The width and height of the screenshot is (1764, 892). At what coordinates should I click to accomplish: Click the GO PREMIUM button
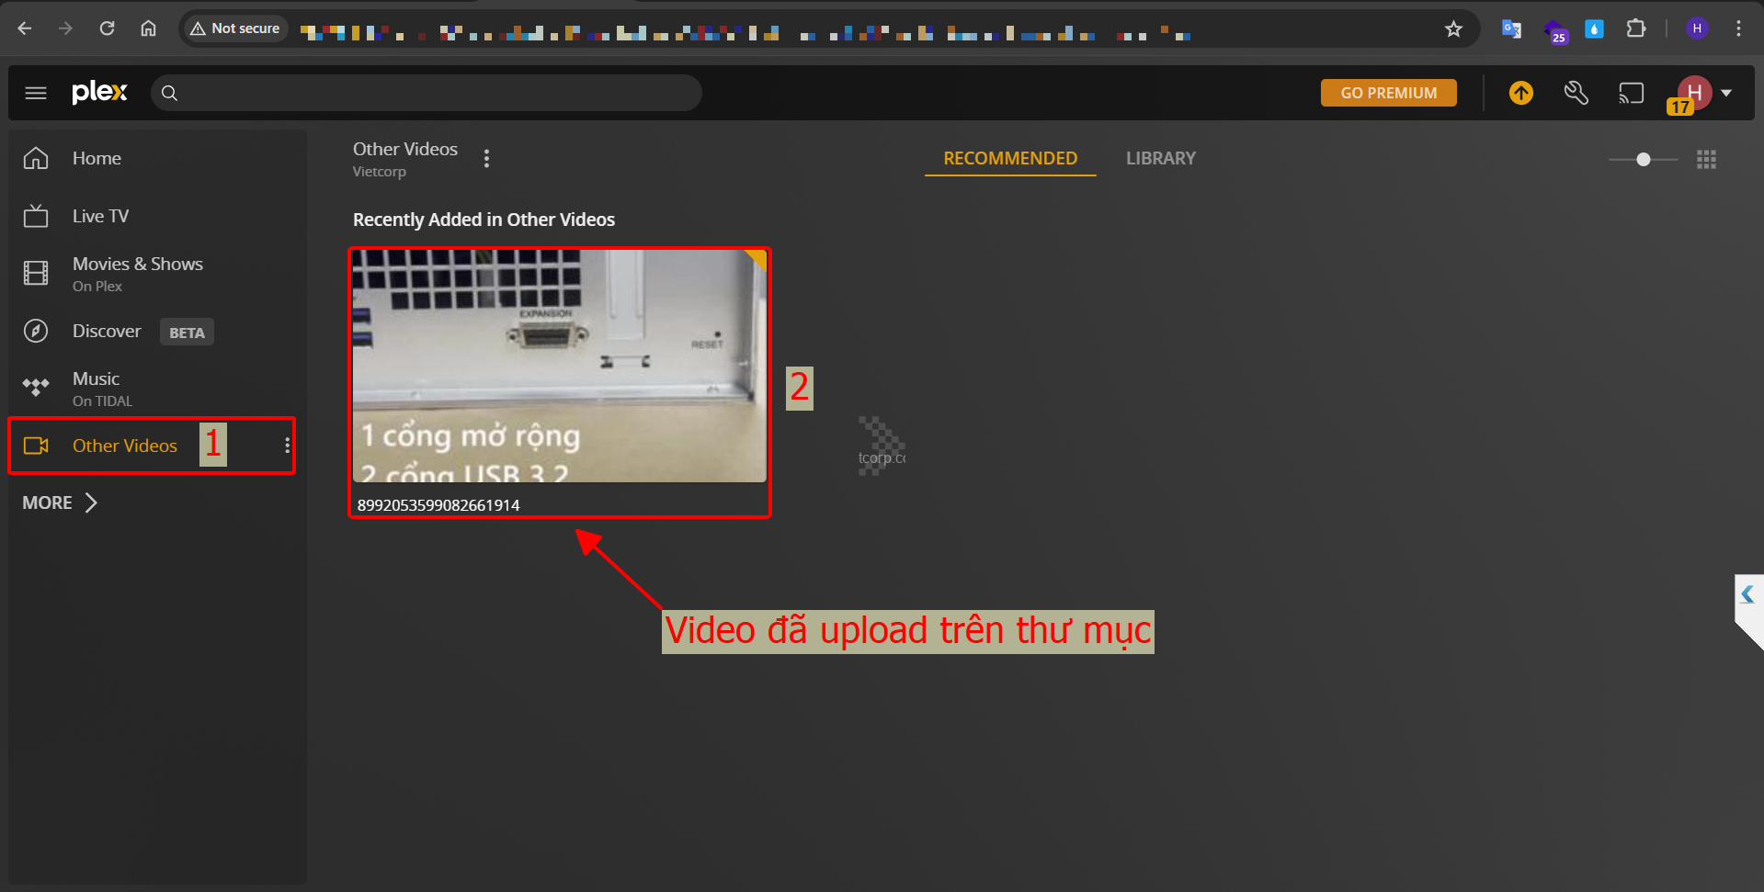click(x=1388, y=93)
